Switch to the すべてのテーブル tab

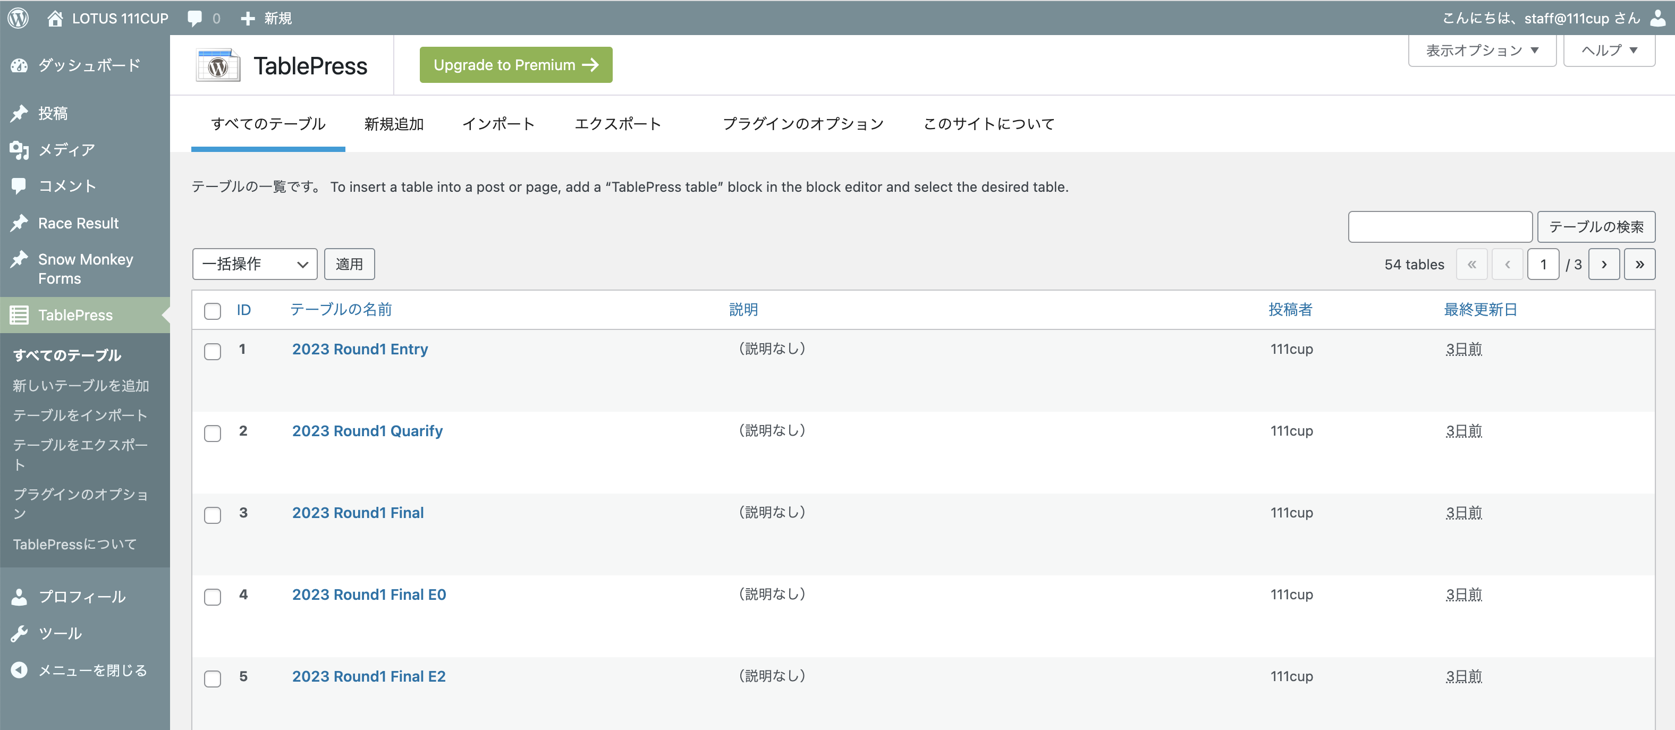click(268, 123)
